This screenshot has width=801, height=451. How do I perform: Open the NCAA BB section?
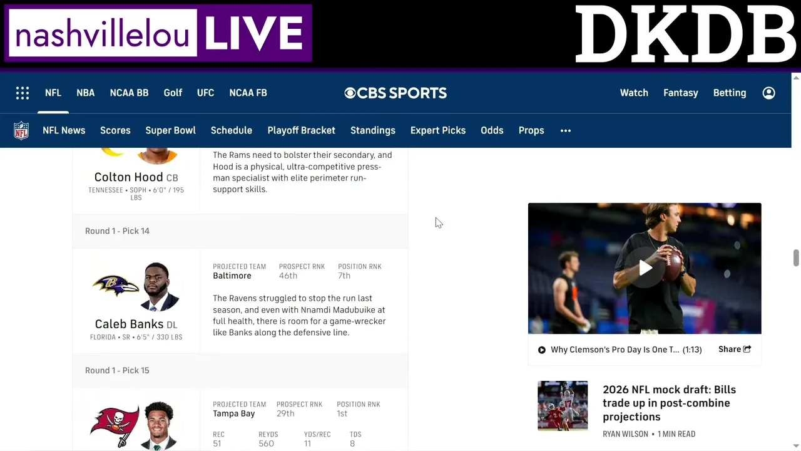point(129,93)
